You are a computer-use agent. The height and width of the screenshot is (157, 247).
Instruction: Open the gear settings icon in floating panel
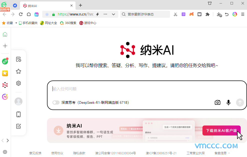[x=18, y=83]
